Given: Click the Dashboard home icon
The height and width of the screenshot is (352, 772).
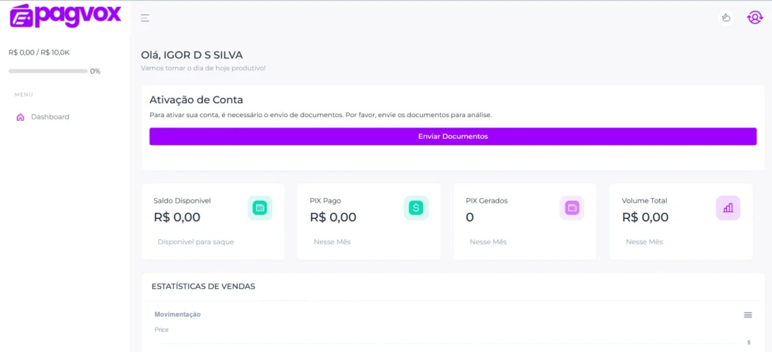Looking at the screenshot, I should 20,117.
